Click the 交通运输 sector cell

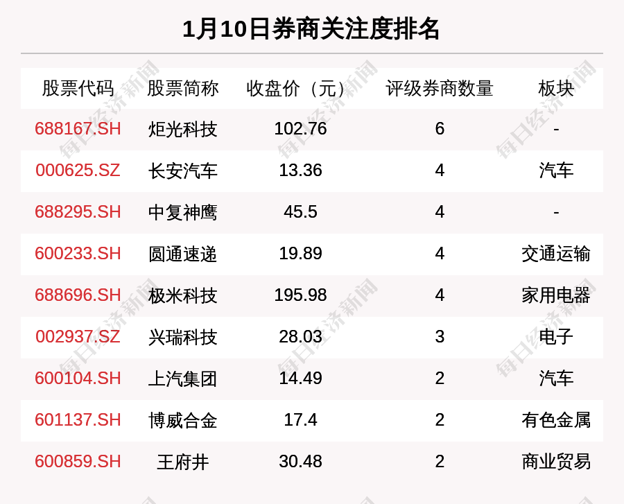(556, 254)
